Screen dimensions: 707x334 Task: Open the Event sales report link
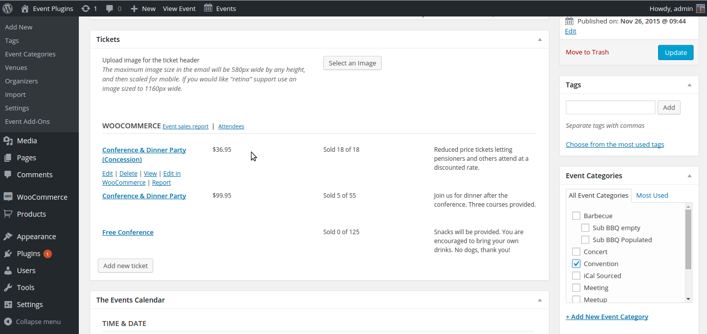pyautogui.click(x=185, y=126)
